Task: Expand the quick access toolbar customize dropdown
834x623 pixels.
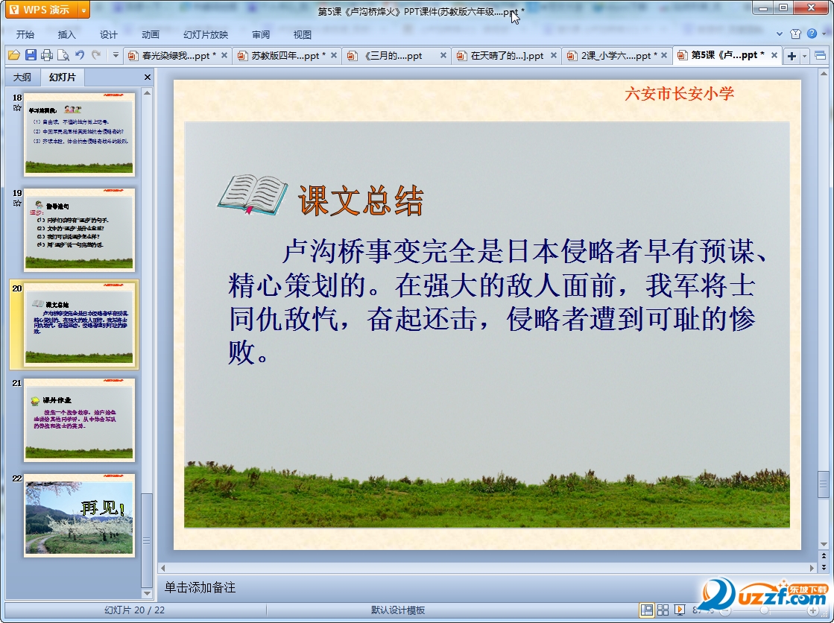Action: [x=116, y=55]
